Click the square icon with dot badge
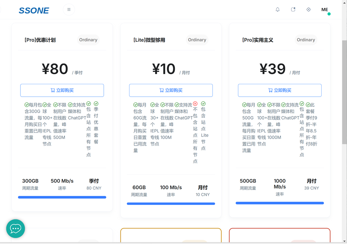This screenshot has height=244, width=347. [293, 10]
